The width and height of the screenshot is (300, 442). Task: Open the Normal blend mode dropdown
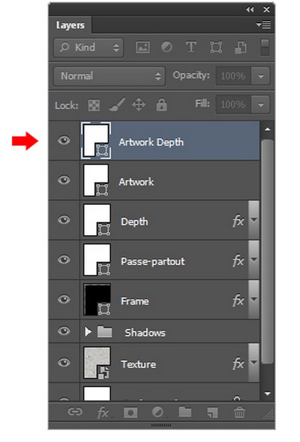pos(109,76)
